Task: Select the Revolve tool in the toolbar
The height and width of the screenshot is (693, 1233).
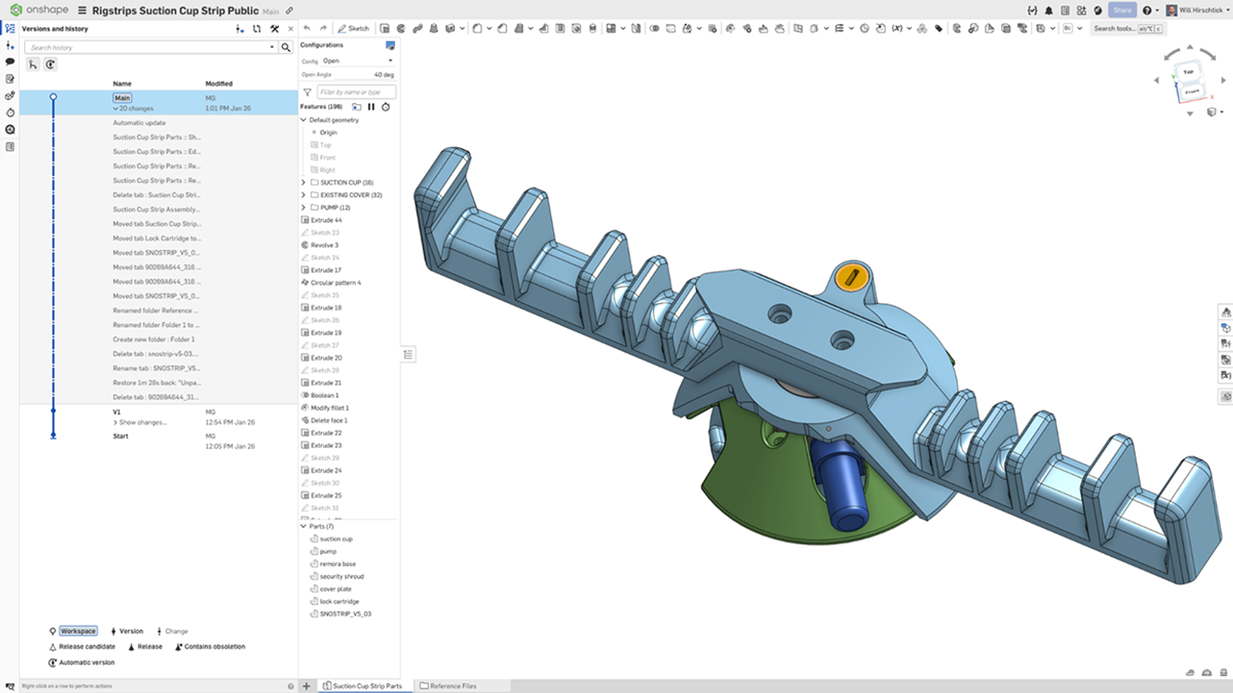Action: (x=403, y=28)
